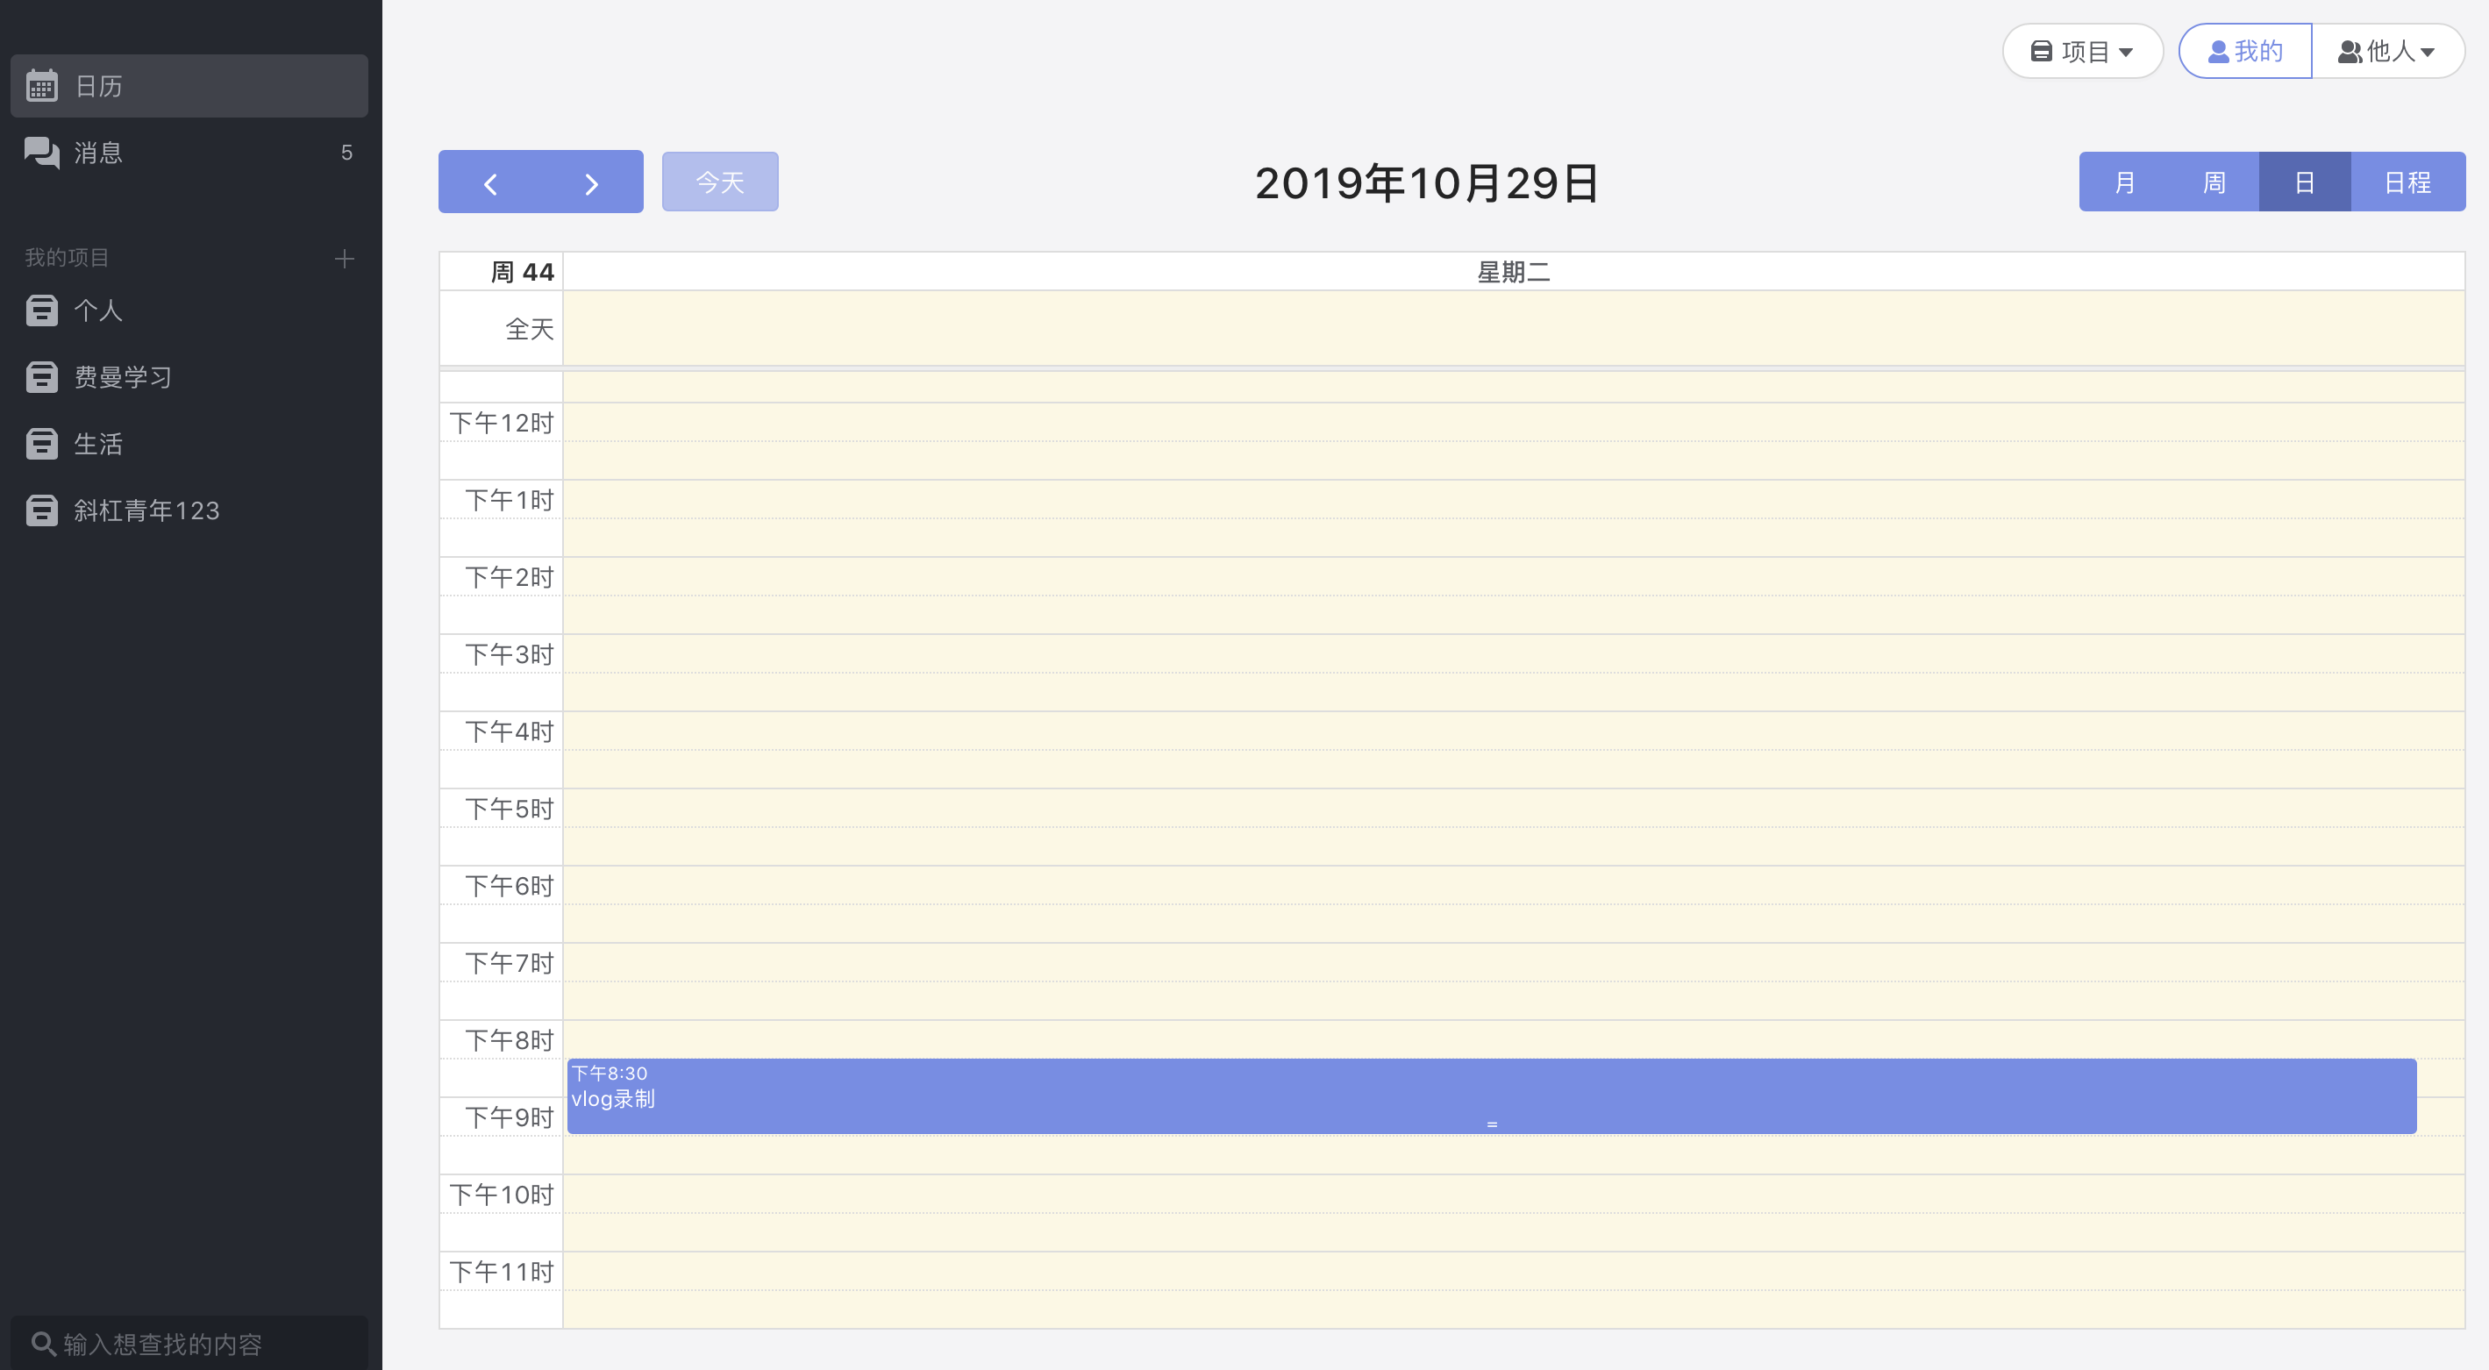Click the 今天 today button
The width and height of the screenshot is (2489, 1370).
pyautogui.click(x=720, y=182)
